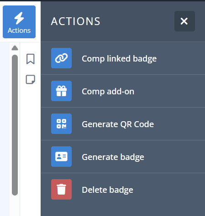Open the bookmark icon in the sidebar

point(31,59)
